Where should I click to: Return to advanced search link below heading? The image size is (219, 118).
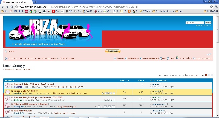click(x=17, y=70)
